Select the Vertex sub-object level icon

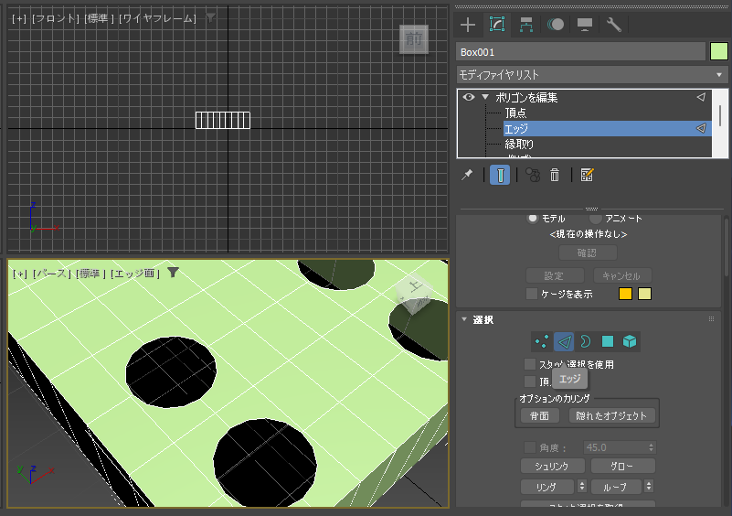[542, 341]
